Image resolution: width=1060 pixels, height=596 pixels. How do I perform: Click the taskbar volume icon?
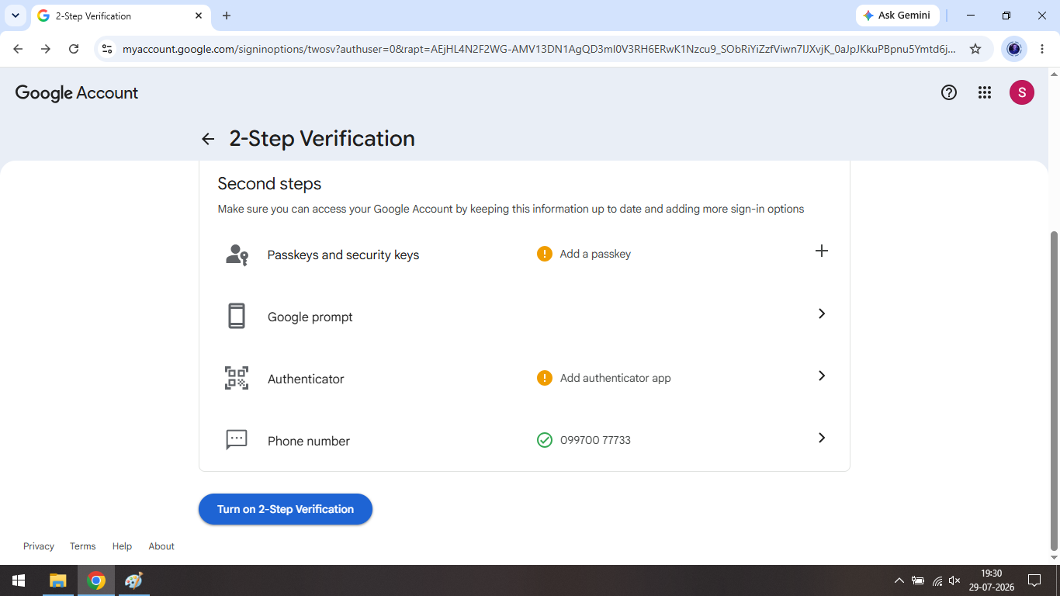(954, 580)
